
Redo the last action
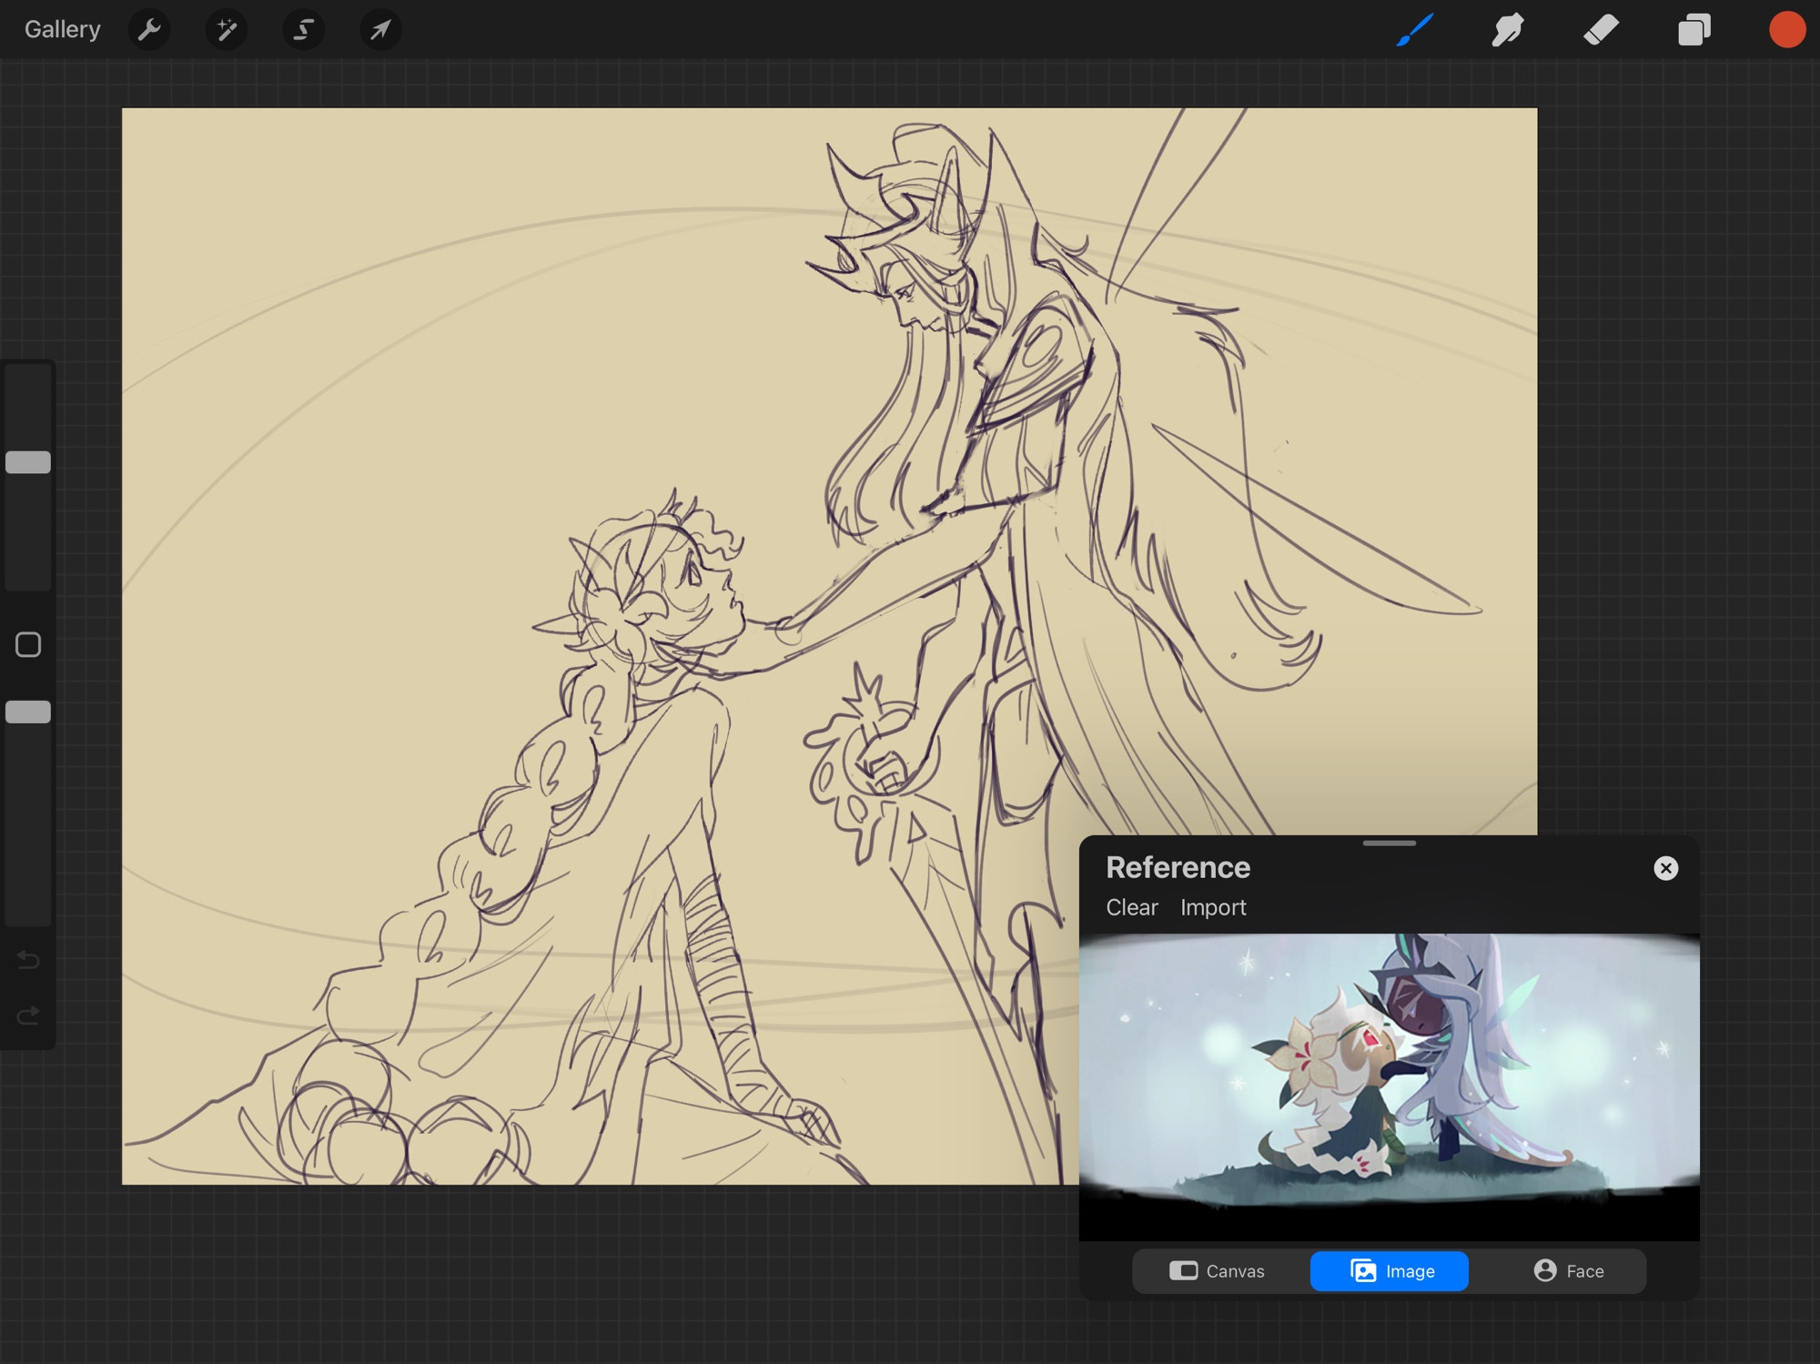[x=28, y=1015]
